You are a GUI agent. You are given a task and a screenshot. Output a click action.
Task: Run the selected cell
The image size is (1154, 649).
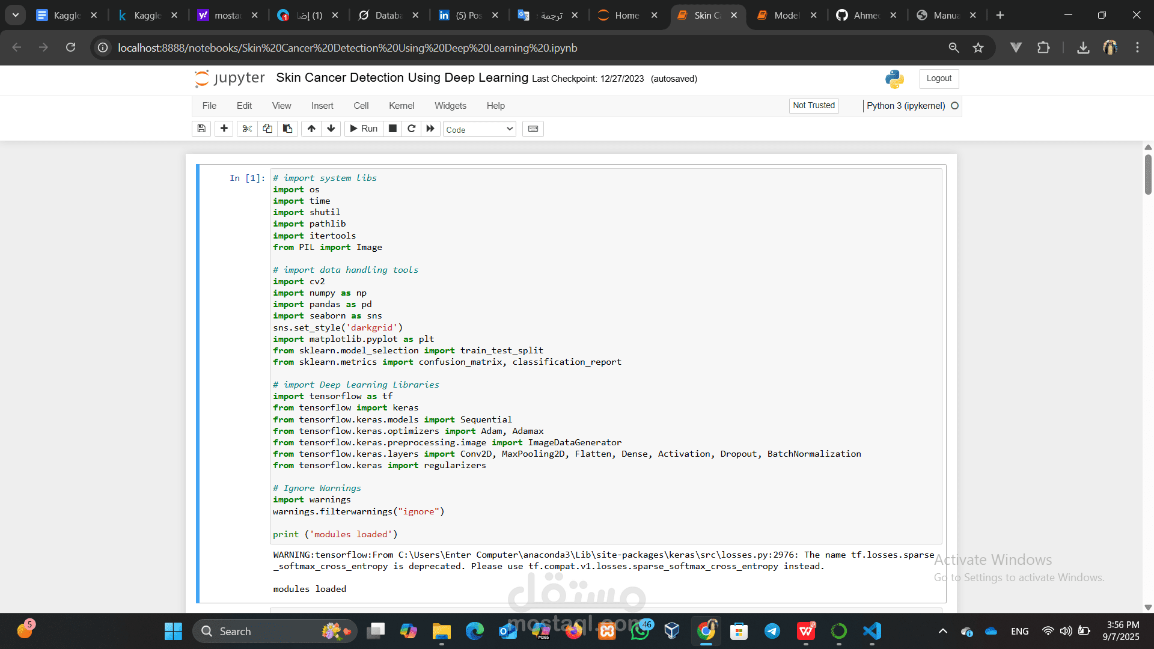click(x=364, y=129)
